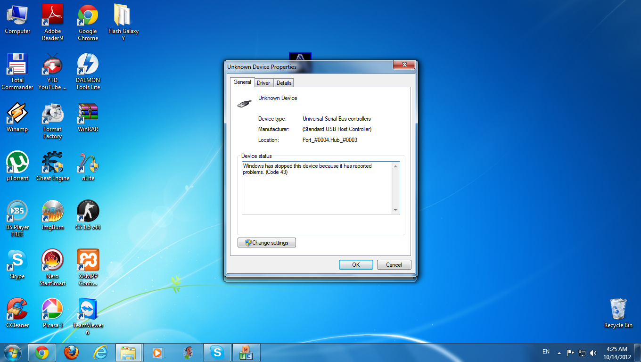Open the Computer desktop icon

[x=17, y=20]
